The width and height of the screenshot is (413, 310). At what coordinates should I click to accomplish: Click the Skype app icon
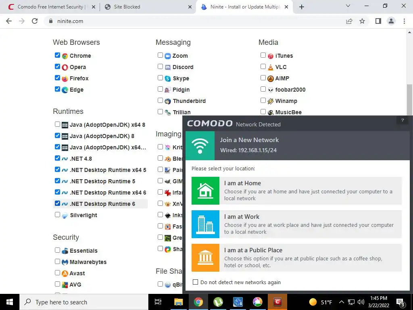pyautogui.click(x=168, y=79)
